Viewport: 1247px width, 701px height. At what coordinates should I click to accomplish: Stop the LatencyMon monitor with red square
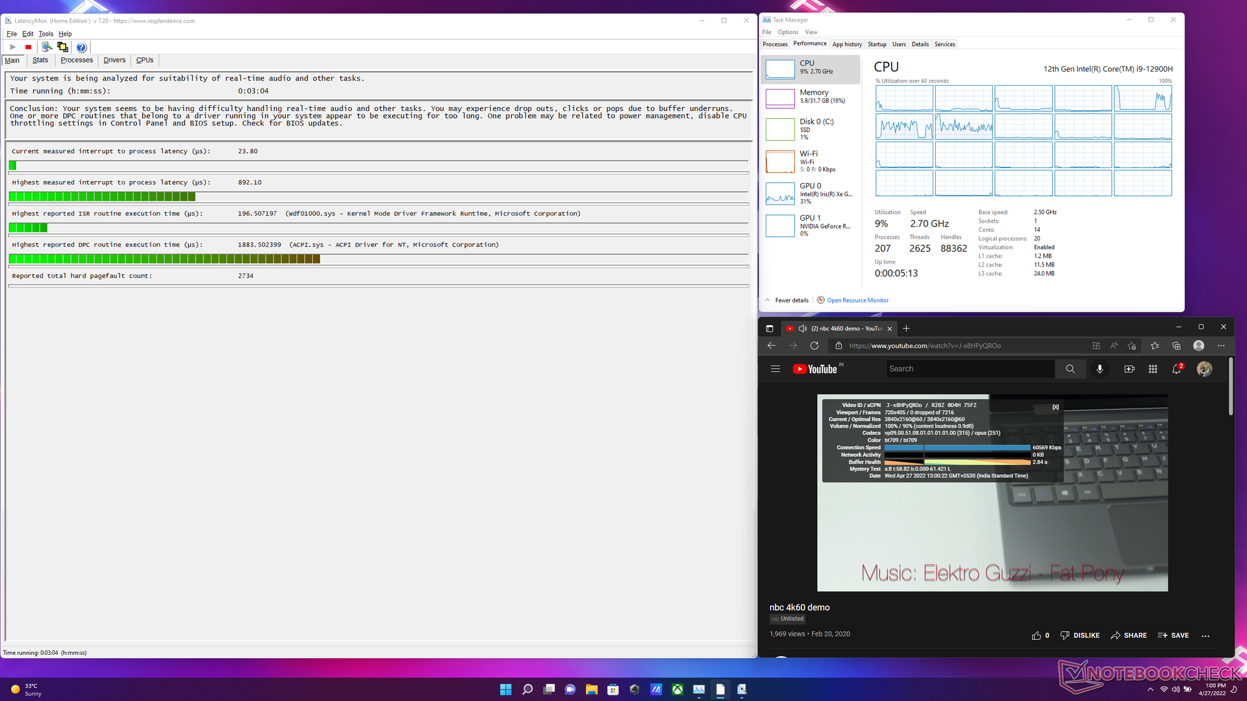coord(28,47)
